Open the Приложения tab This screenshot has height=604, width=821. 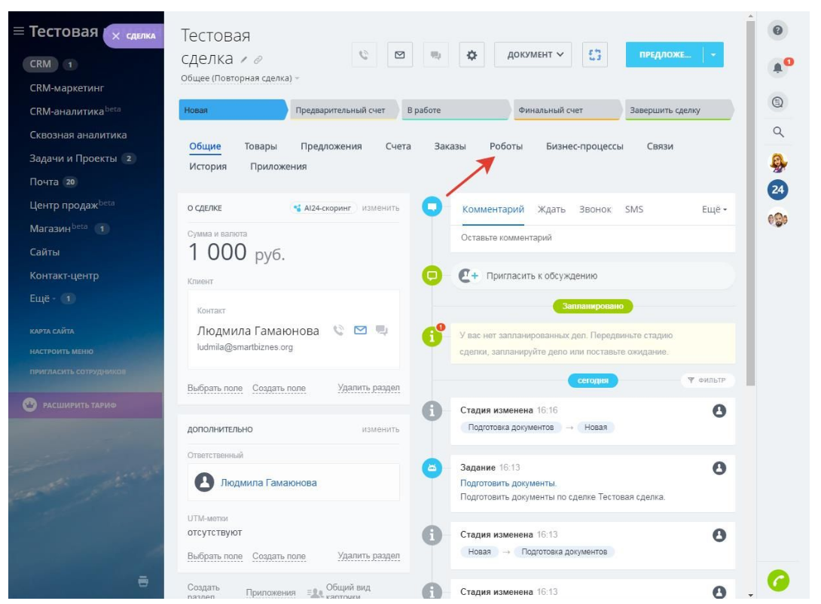[279, 166]
